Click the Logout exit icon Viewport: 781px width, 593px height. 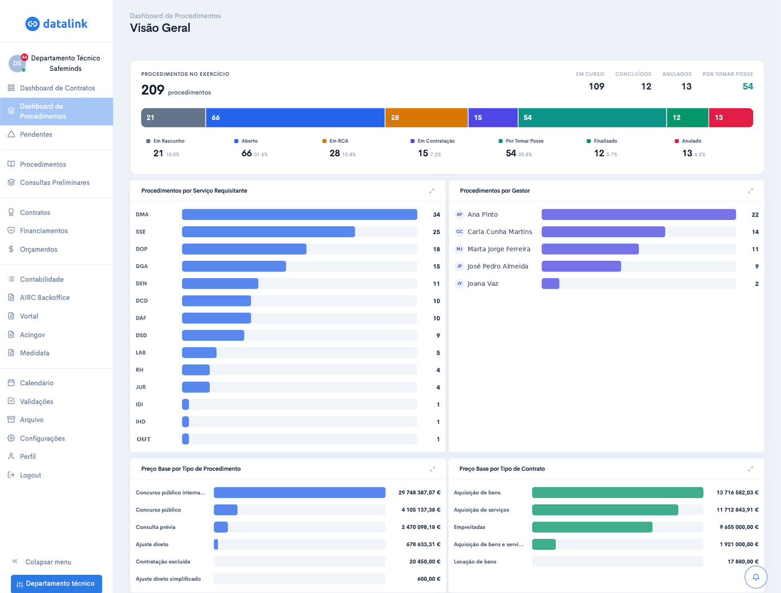point(11,475)
